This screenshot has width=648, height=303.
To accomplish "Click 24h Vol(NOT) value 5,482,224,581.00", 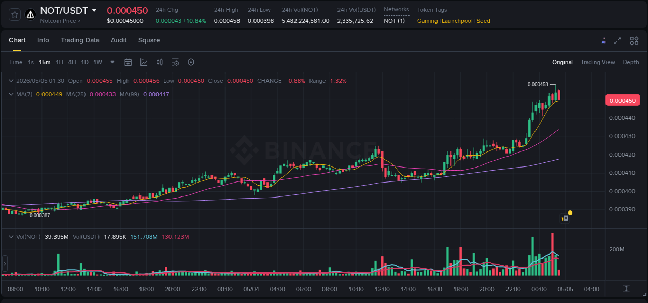I will pos(305,21).
